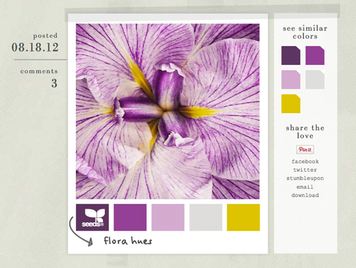Select the yellow similar-color swatch
This screenshot has width=356, height=268.
pyautogui.click(x=291, y=103)
